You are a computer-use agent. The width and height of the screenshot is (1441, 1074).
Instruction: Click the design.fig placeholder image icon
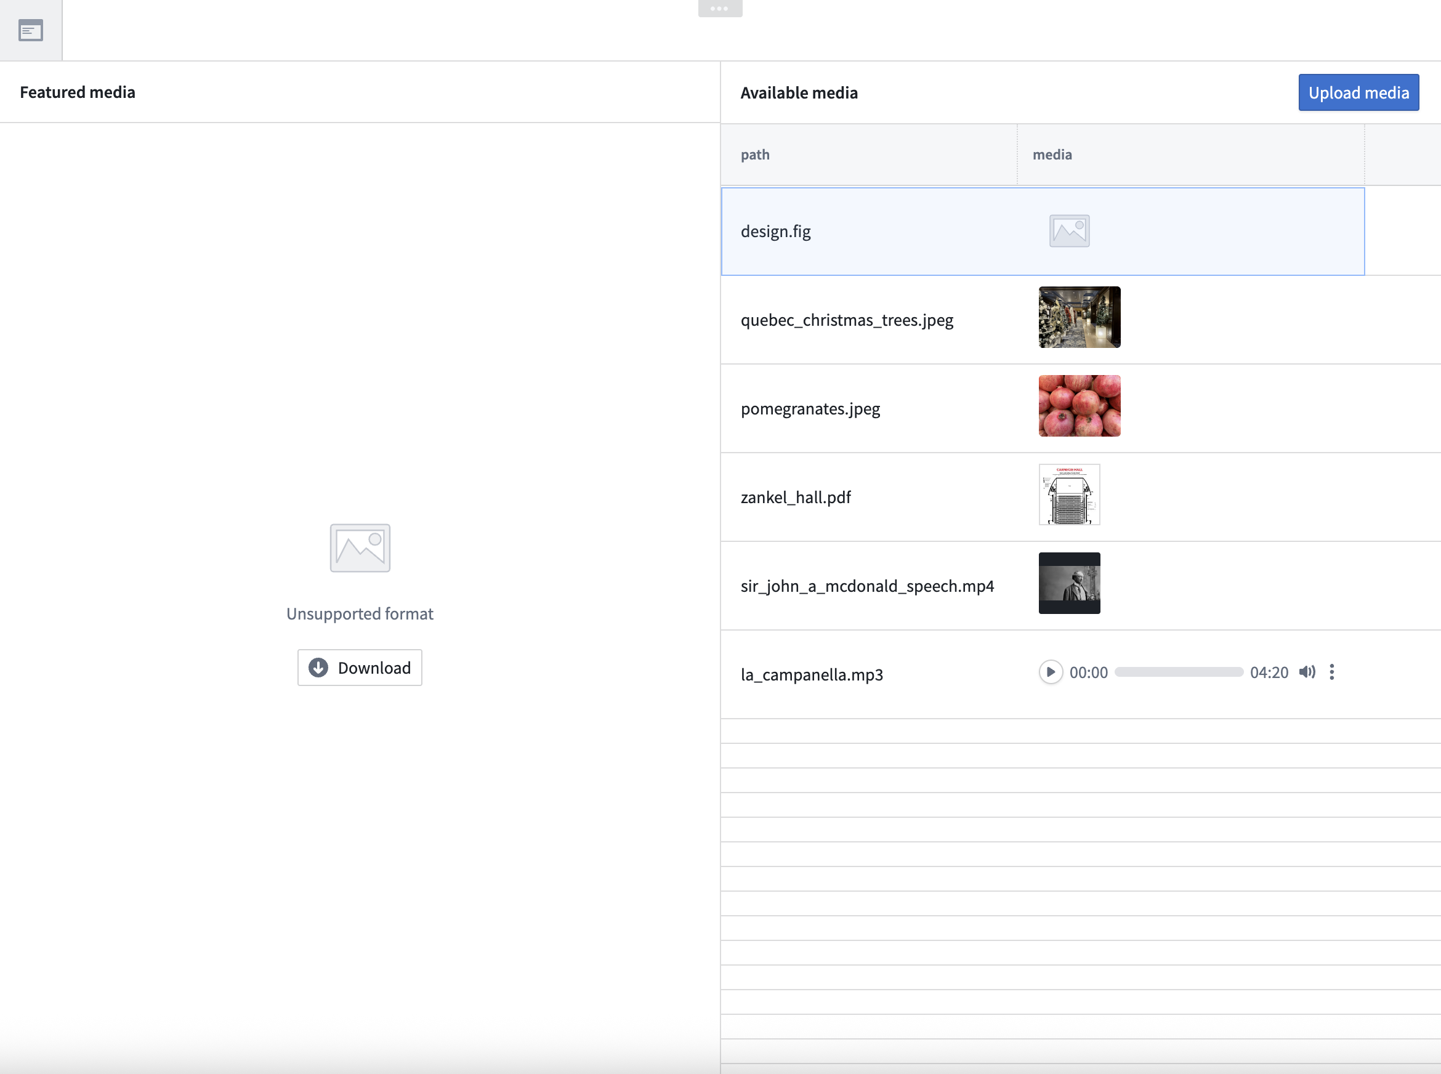pyautogui.click(x=1069, y=231)
